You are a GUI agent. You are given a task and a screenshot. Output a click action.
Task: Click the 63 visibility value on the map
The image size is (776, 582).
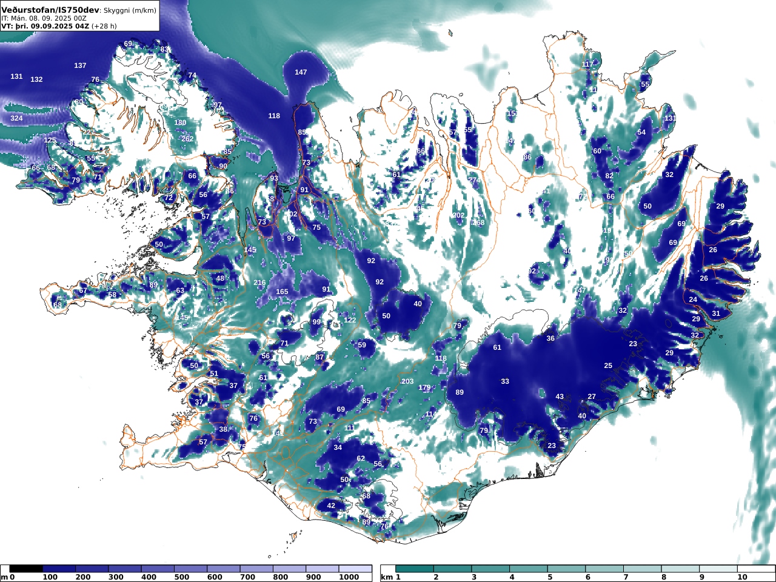(180, 290)
